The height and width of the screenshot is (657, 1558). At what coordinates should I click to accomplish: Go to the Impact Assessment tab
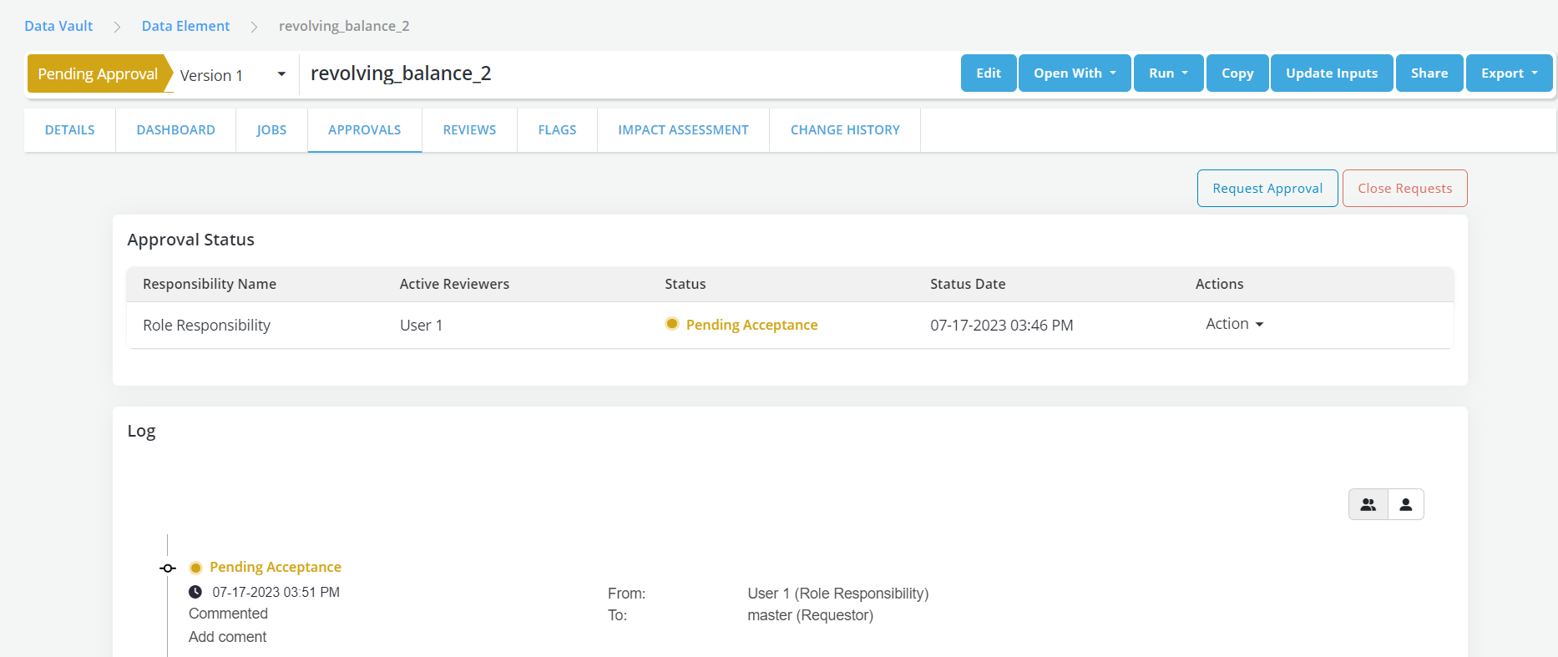[x=682, y=130]
